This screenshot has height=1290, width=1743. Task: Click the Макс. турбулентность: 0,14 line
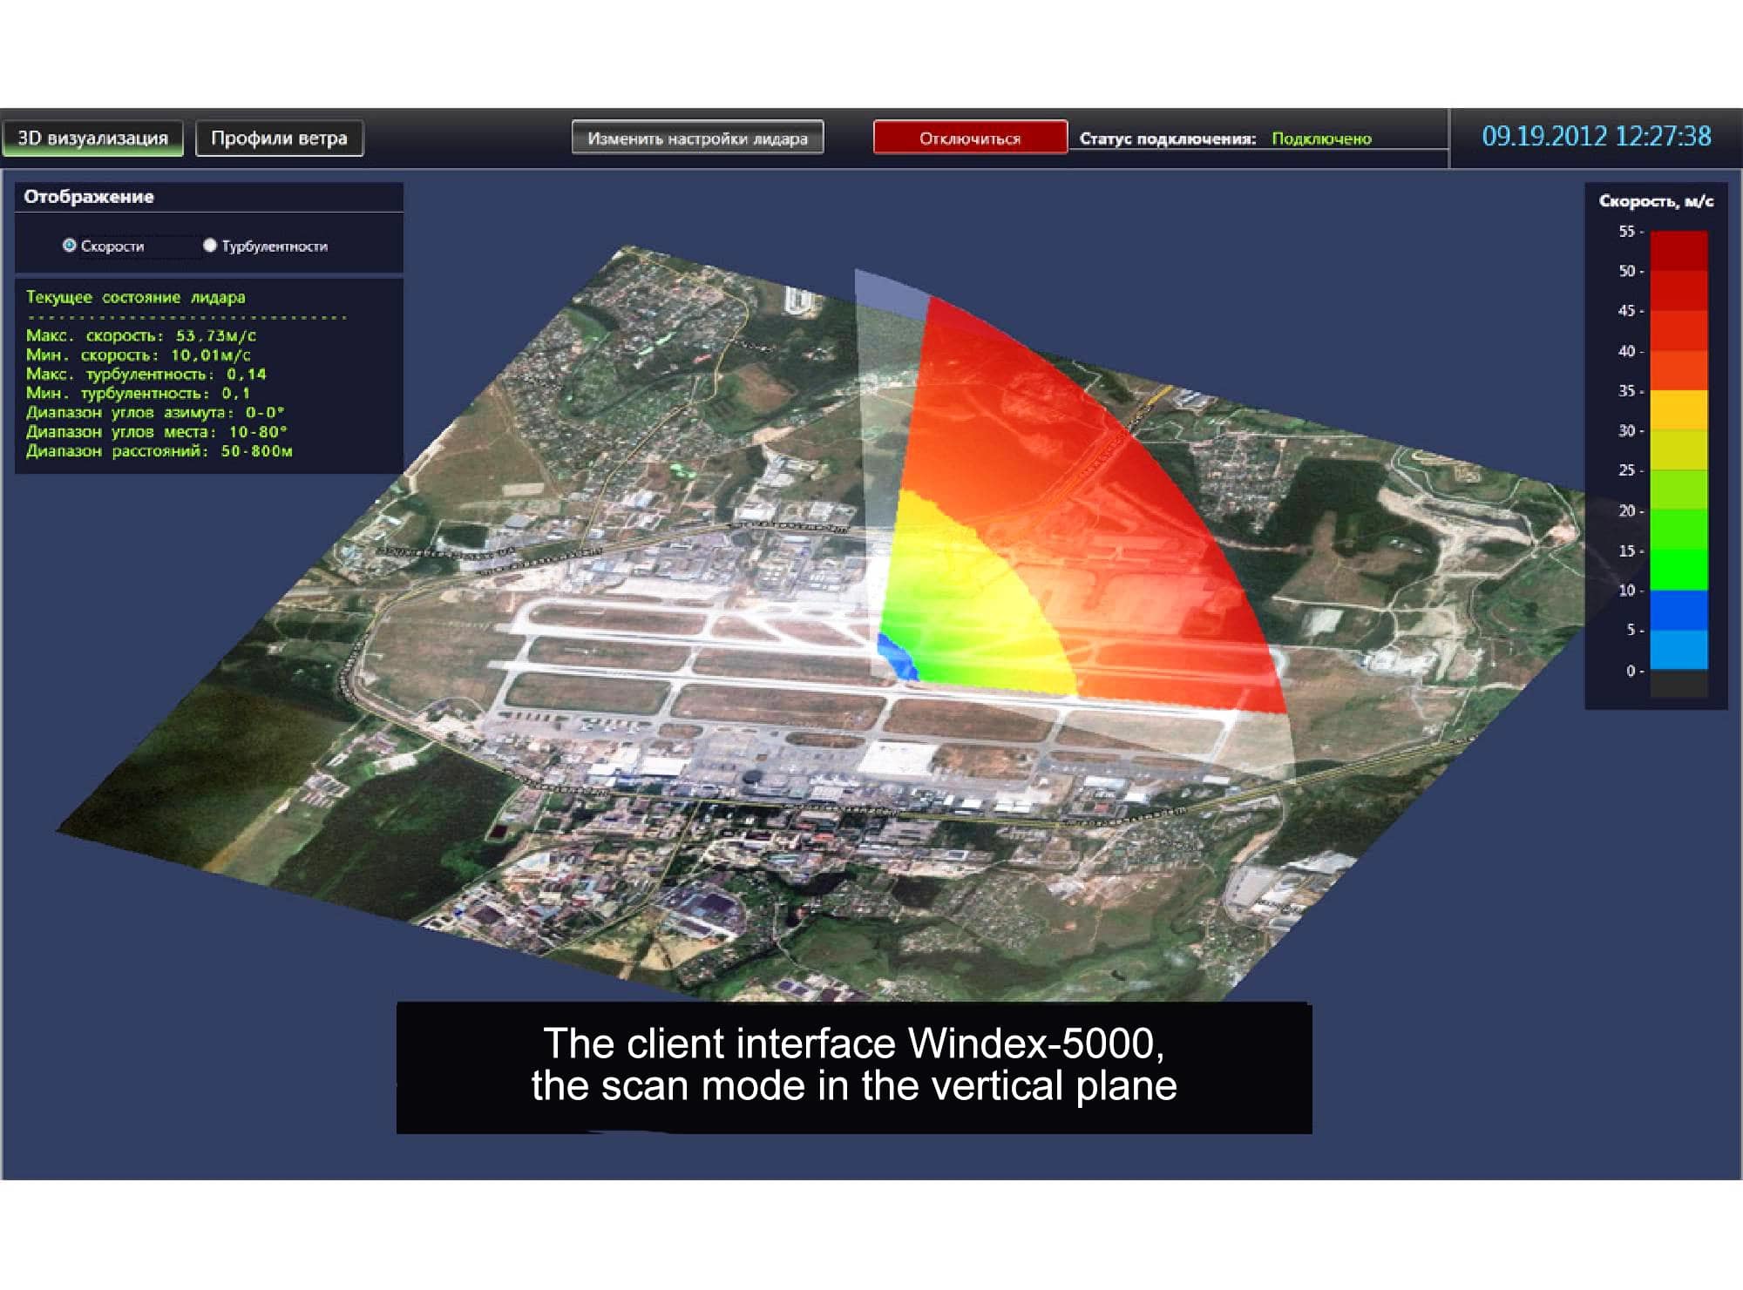[x=146, y=374]
